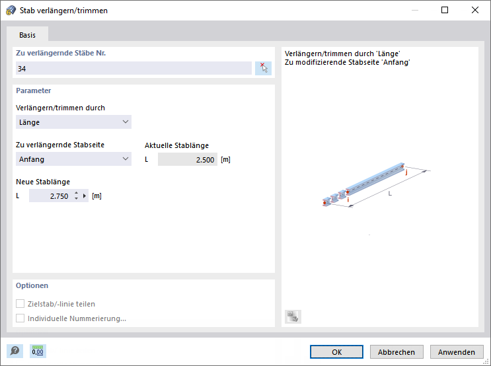Viewport: 491px width, 366px height.
Task: Click the member number field containing 34
Action: click(133, 68)
